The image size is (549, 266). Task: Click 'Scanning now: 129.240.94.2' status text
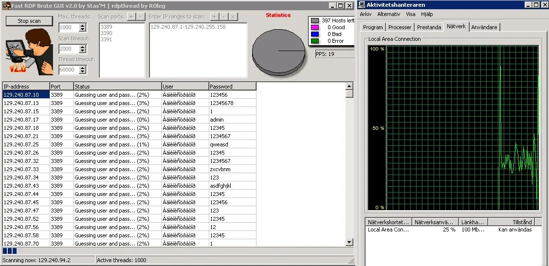(37, 260)
